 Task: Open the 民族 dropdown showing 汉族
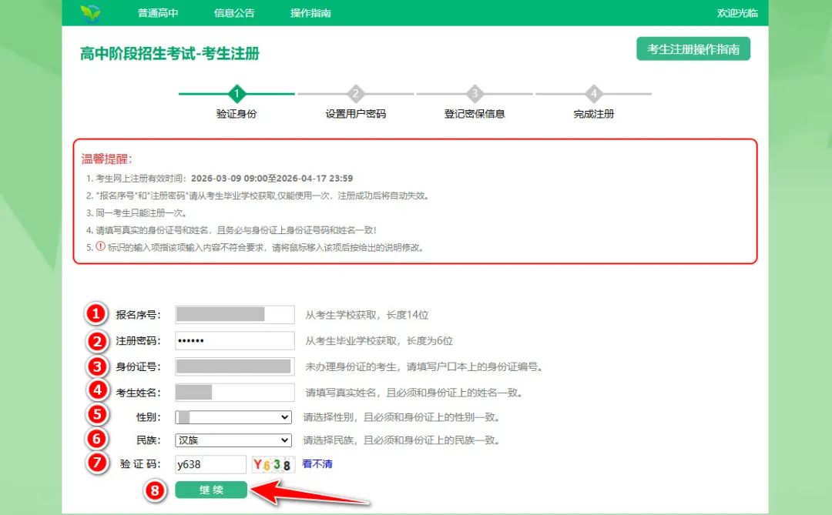(233, 440)
